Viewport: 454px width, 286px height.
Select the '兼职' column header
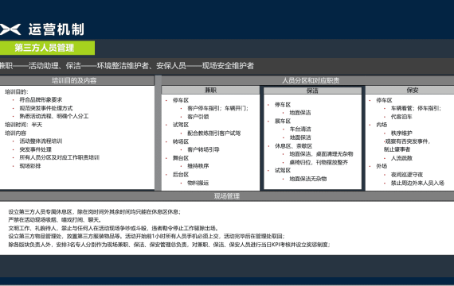pos(210,90)
